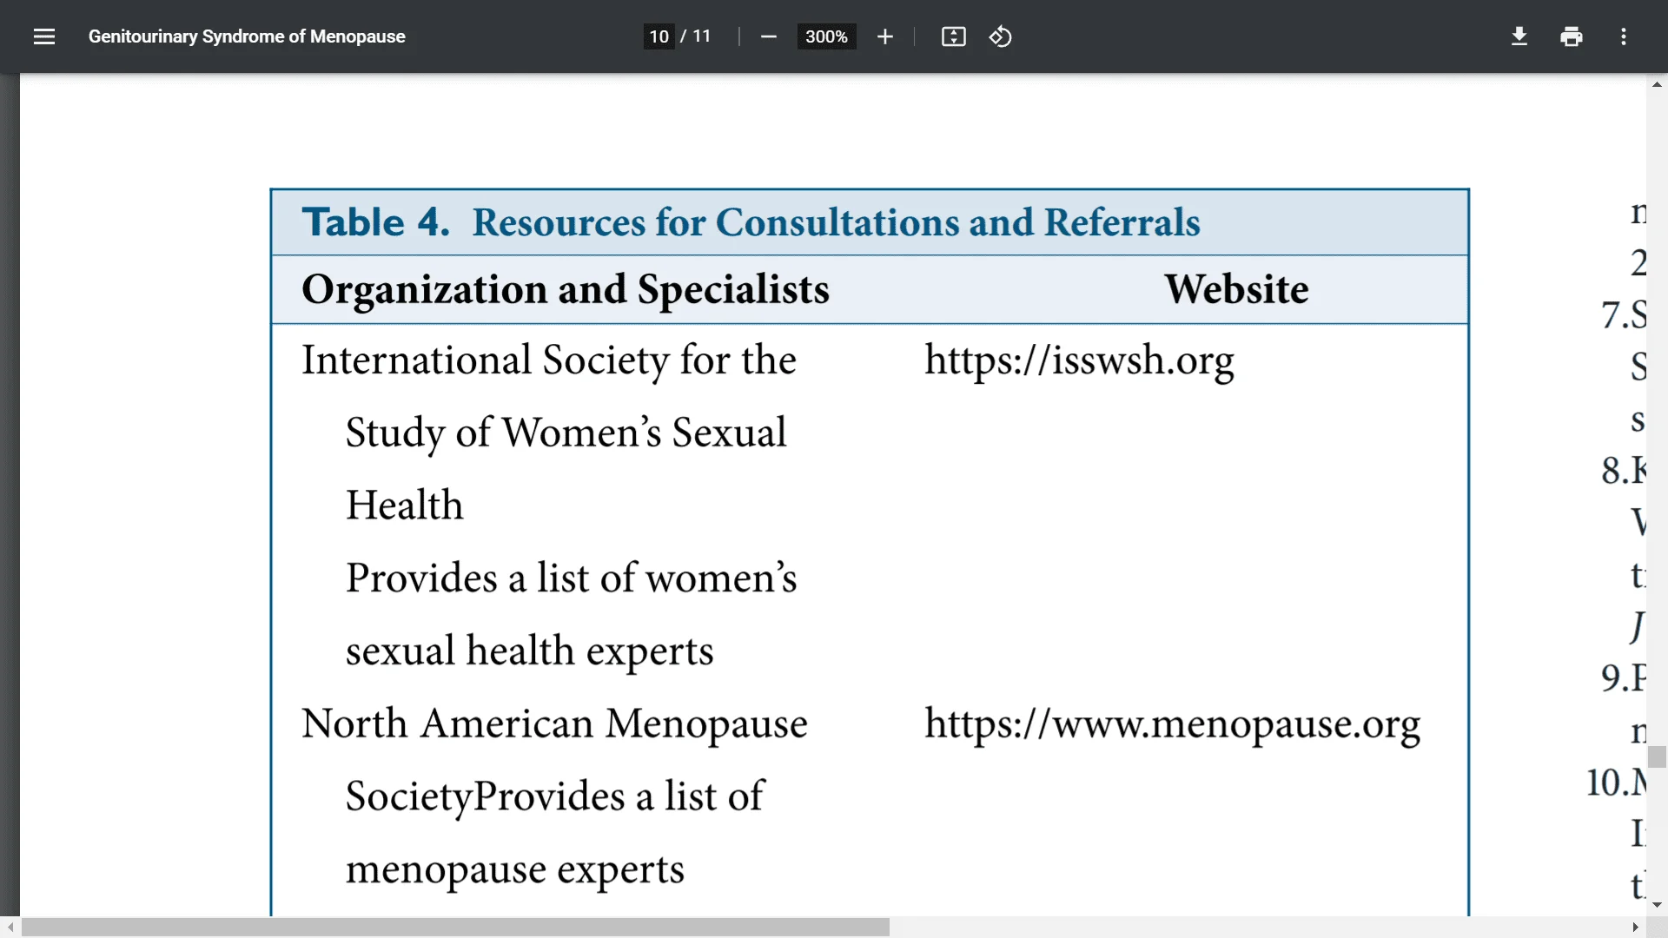The image size is (1668, 938).
Task: Click the text sexual health experts
Action: point(529,651)
